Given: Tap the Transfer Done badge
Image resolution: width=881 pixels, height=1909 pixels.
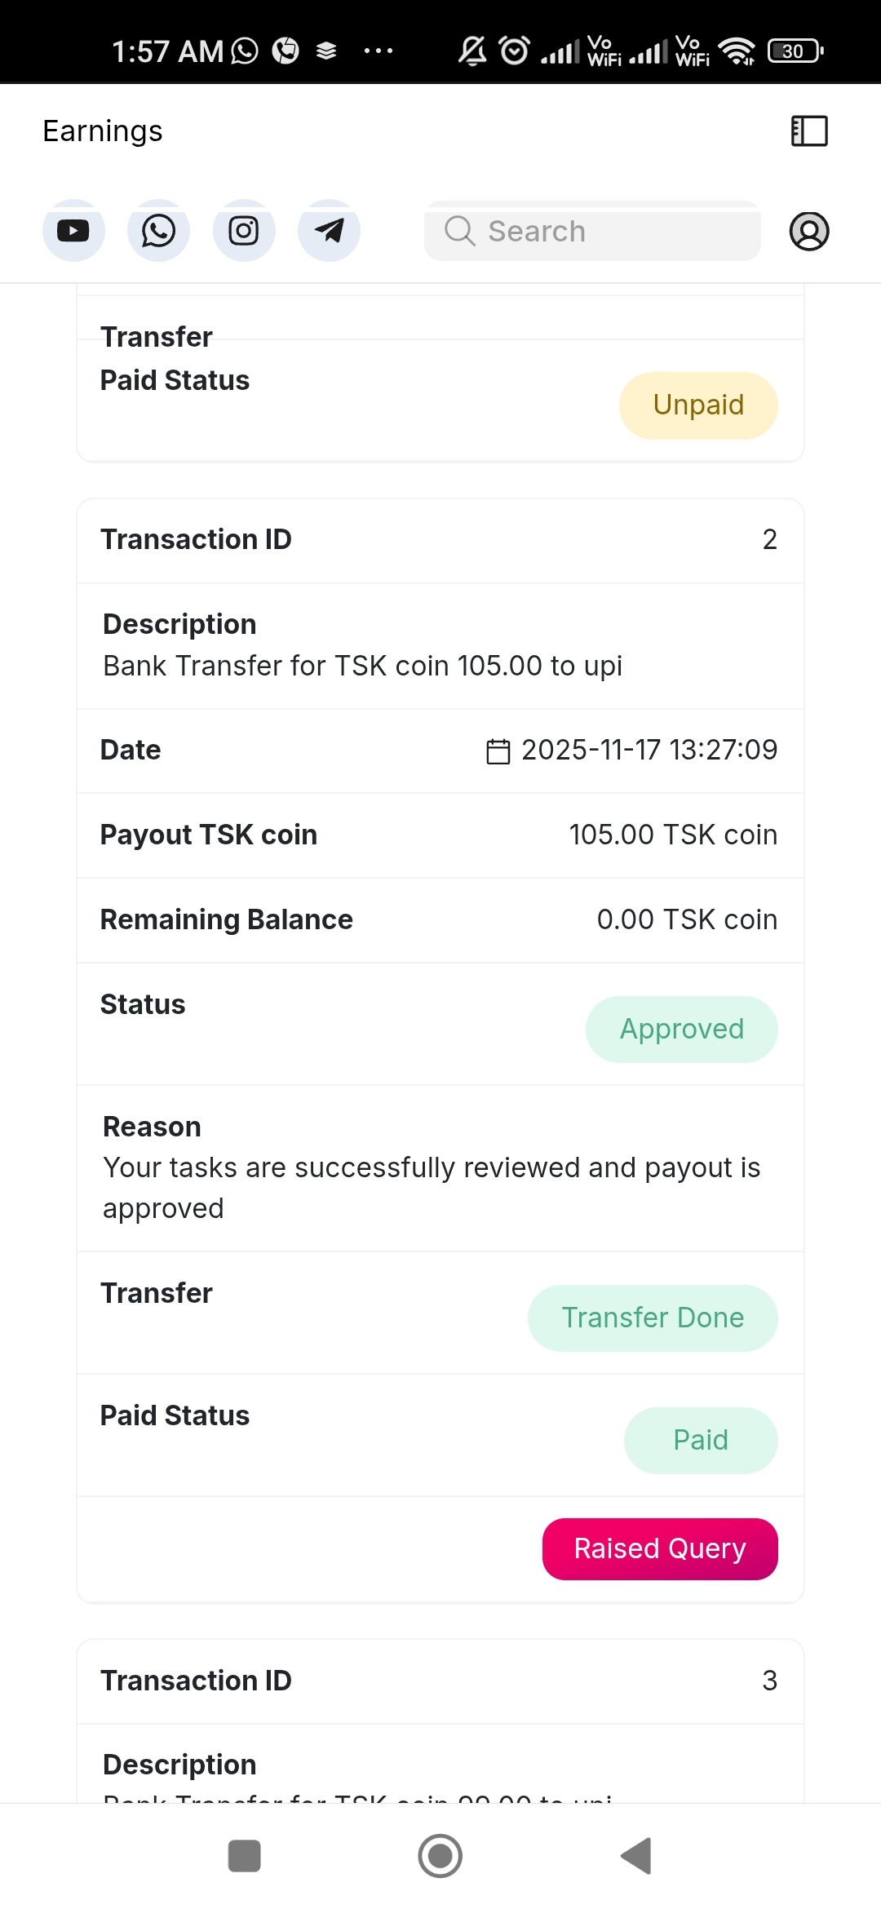Looking at the screenshot, I should coord(653,1318).
